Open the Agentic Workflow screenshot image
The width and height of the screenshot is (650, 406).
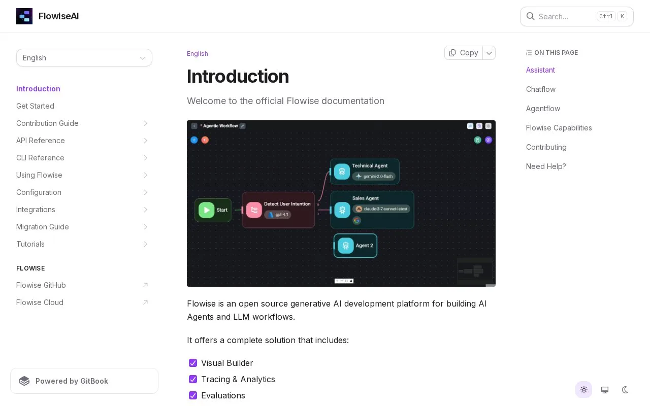point(341,204)
